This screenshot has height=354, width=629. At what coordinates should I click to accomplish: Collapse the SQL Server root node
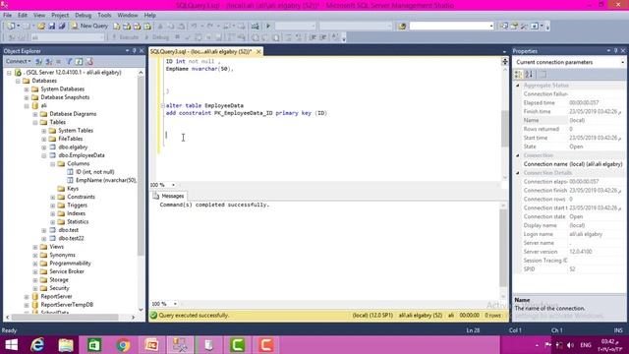9,73
